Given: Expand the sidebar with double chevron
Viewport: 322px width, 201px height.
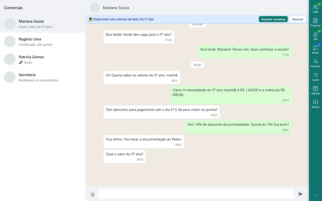Looking at the screenshot, I should coord(315,195).
